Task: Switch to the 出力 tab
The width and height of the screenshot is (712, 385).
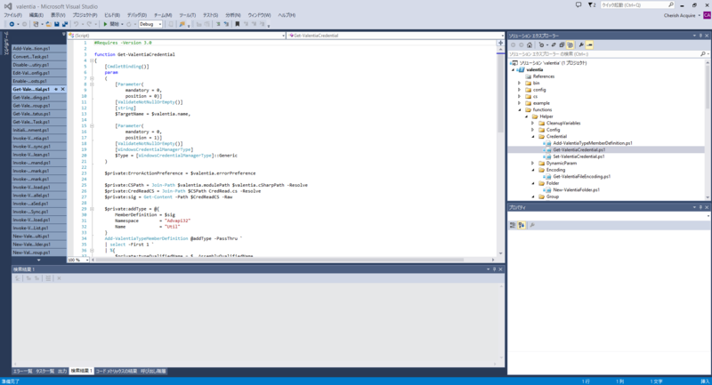Action: 62,371
